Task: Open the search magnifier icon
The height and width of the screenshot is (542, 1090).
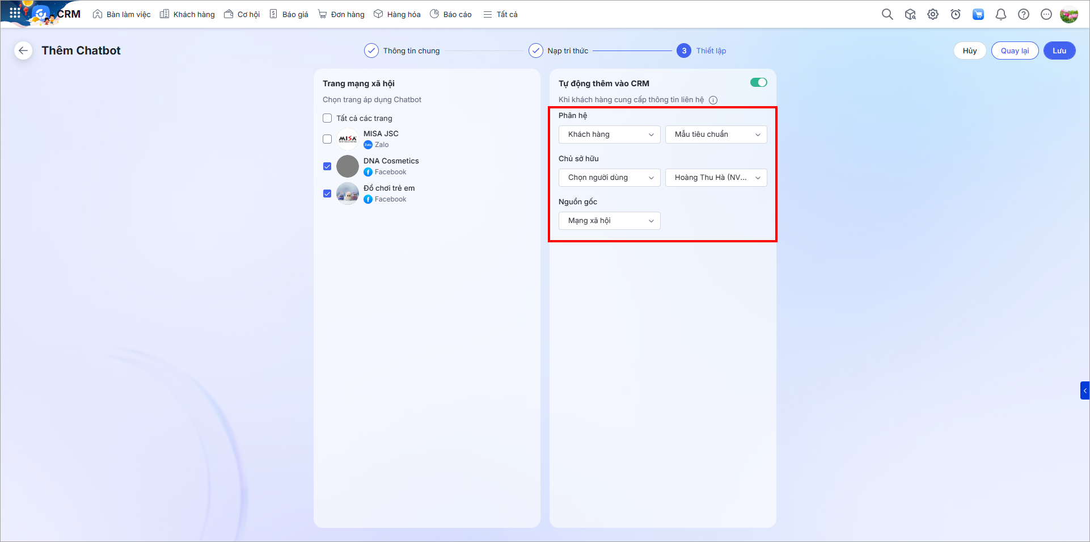Action: pyautogui.click(x=887, y=14)
